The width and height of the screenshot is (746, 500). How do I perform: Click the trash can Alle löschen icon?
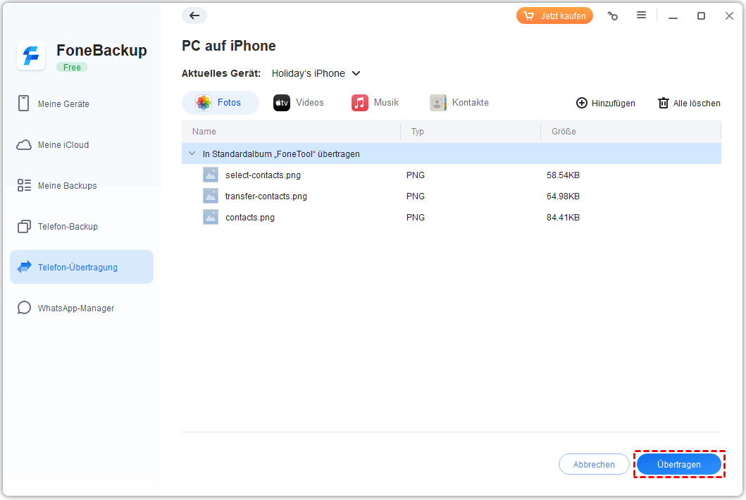click(663, 103)
